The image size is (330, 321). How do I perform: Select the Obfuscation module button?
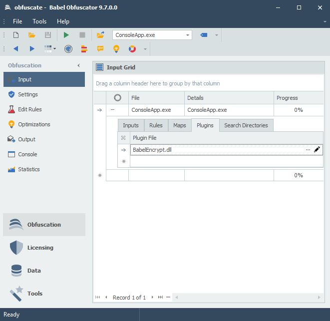pyautogui.click(x=44, y=225)
